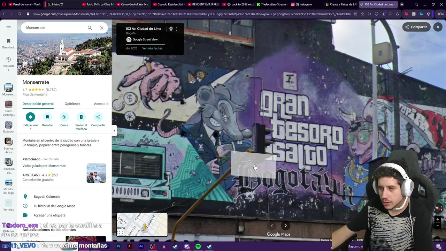Expand Ver más in sidebar
This screenshot has height=251, width=446.
coord(8,206)
